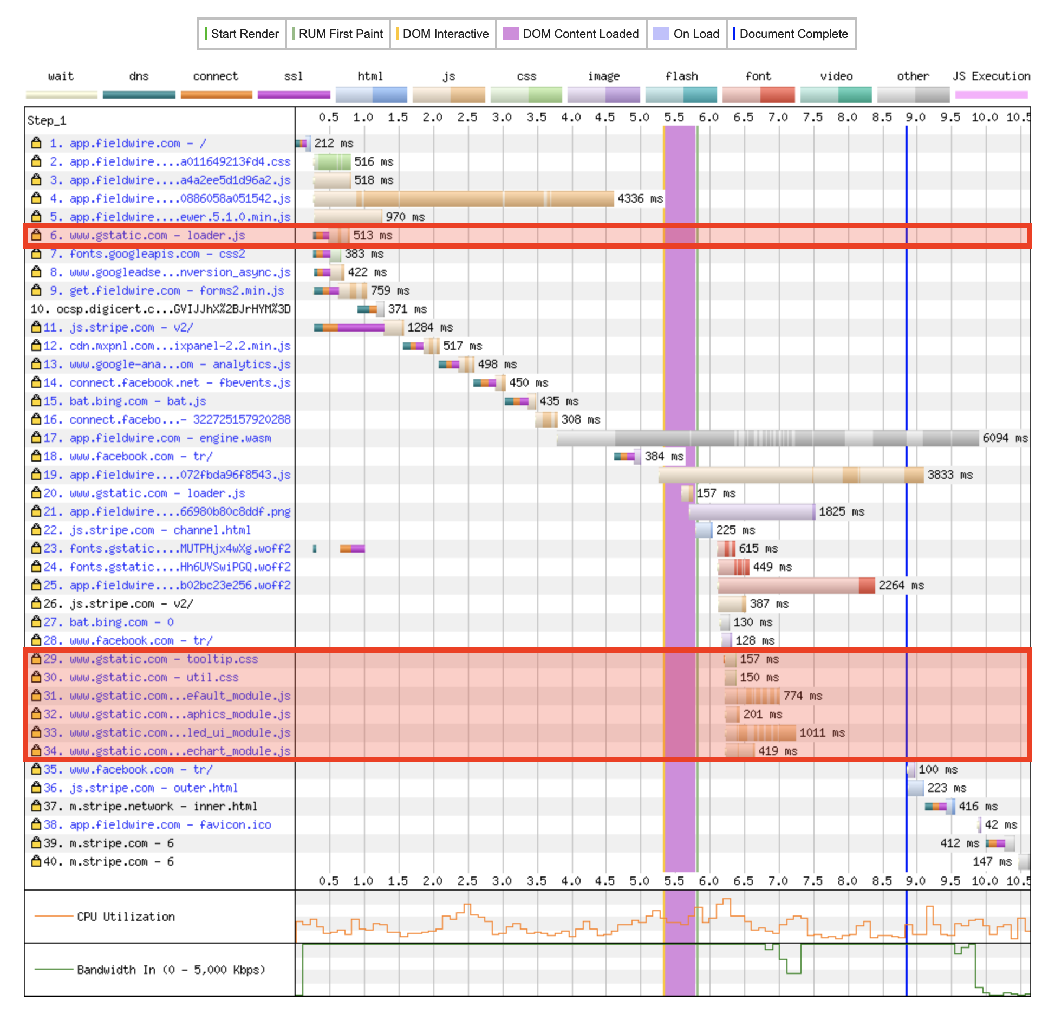Click the 1284 ms bar of request 11
This screenshot has width=1055, height=1013.
(x=359, y=328)
